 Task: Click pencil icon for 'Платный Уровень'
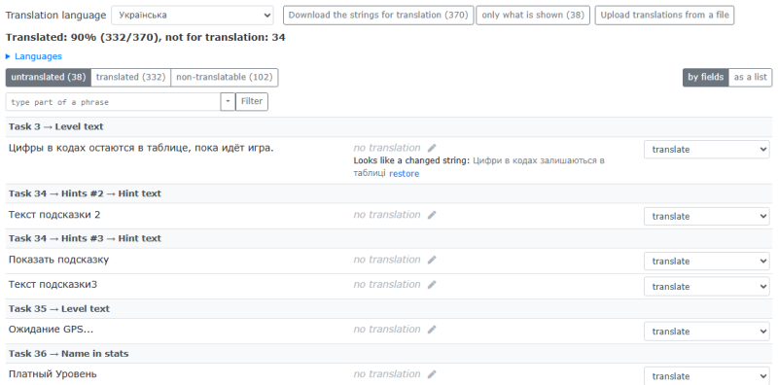(x=432, y=374)
